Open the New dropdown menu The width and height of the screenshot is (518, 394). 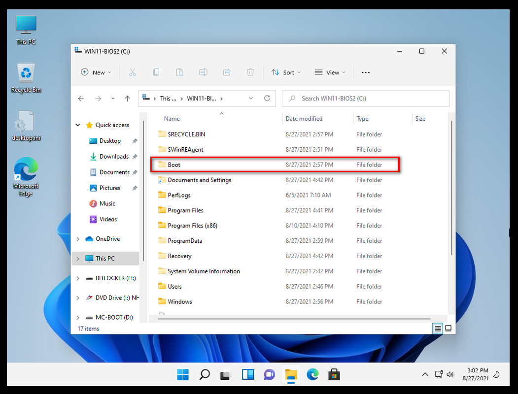[x=96, y=72]
